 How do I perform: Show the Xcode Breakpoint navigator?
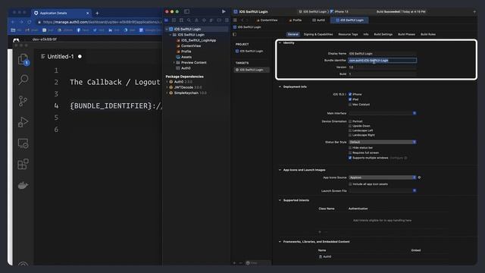click(x=219, y=20)
